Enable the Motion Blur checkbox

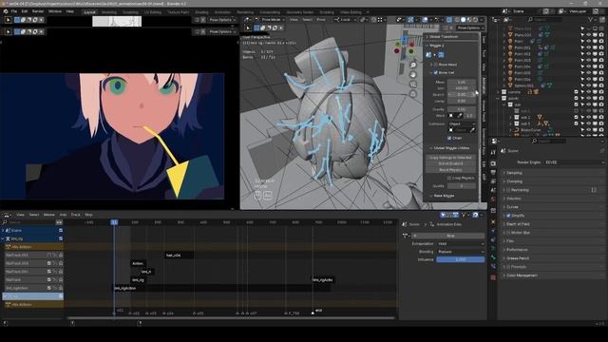pyautogui.click(x=508, y=233)
